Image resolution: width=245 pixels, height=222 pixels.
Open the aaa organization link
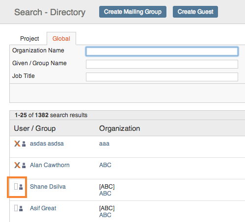point(104,144)
